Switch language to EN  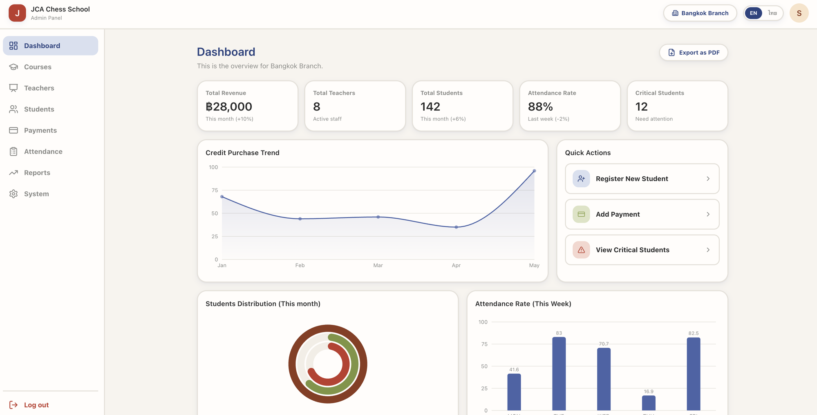coord(753,13)
